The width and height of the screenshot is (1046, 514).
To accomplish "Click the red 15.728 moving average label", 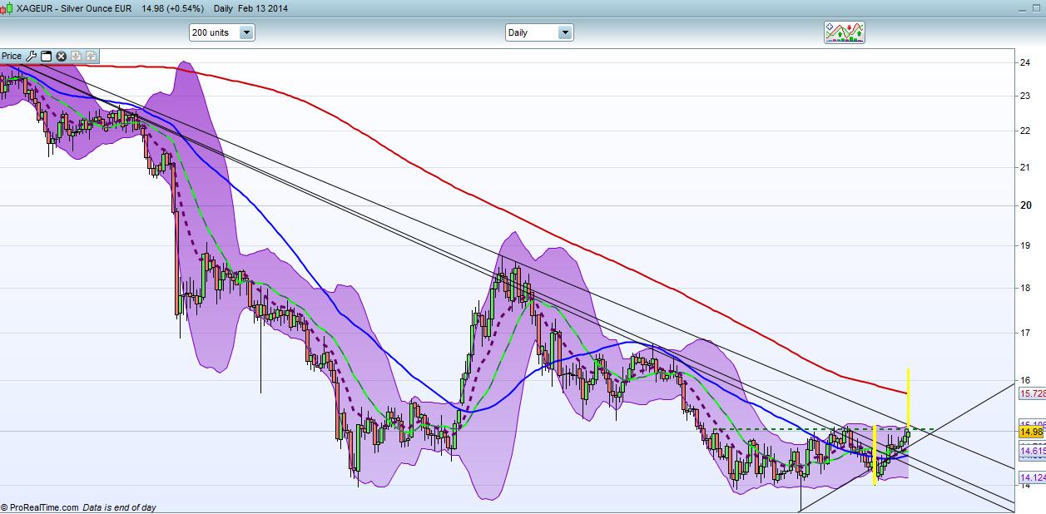I will 1033,393.
